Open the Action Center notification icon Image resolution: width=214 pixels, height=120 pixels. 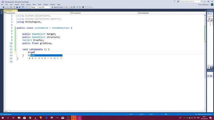tap(211, 118)
